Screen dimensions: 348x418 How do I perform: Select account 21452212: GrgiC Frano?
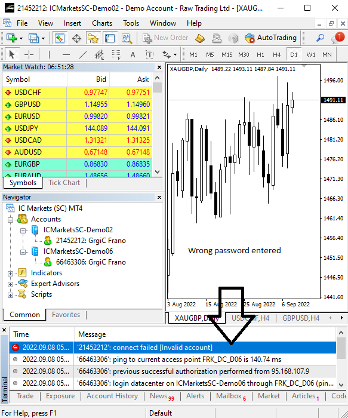click(91, 241)
